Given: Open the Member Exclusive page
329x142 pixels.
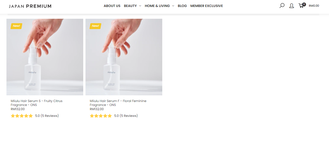Looking at the screenshot, I should point(207,6).
